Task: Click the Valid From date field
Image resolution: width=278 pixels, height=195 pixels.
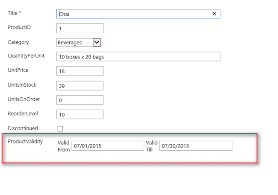Action: tap(108, 146)
